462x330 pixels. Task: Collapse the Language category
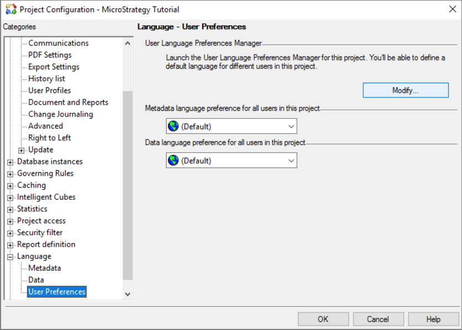coord(10,257)
